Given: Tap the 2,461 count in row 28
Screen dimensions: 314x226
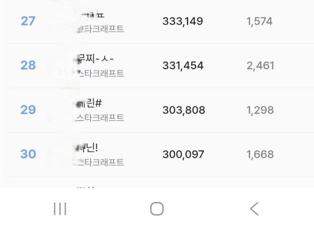Looking at the screenshot, I should click(x=260, y=65).
